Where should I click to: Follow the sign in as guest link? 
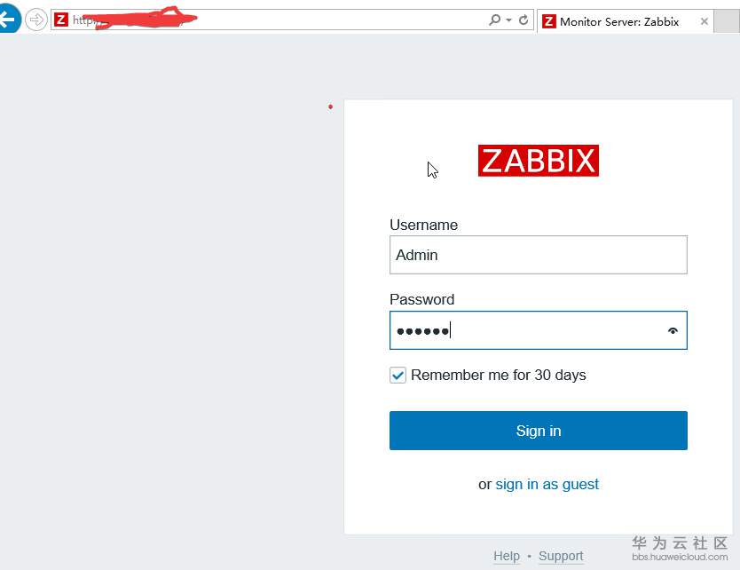[547, 485]
